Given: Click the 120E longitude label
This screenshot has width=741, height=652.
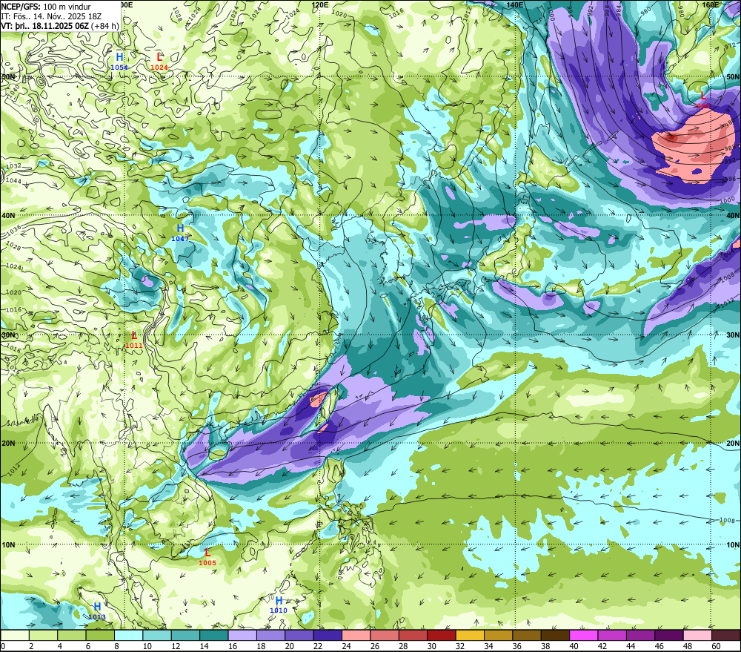Looking at the screenshot, I should click(x=320, y=4).
